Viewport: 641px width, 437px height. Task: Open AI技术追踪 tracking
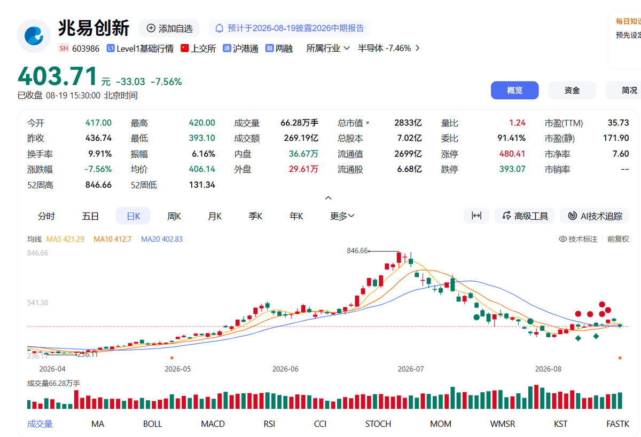pyautogui.click(x=595, y=216)
